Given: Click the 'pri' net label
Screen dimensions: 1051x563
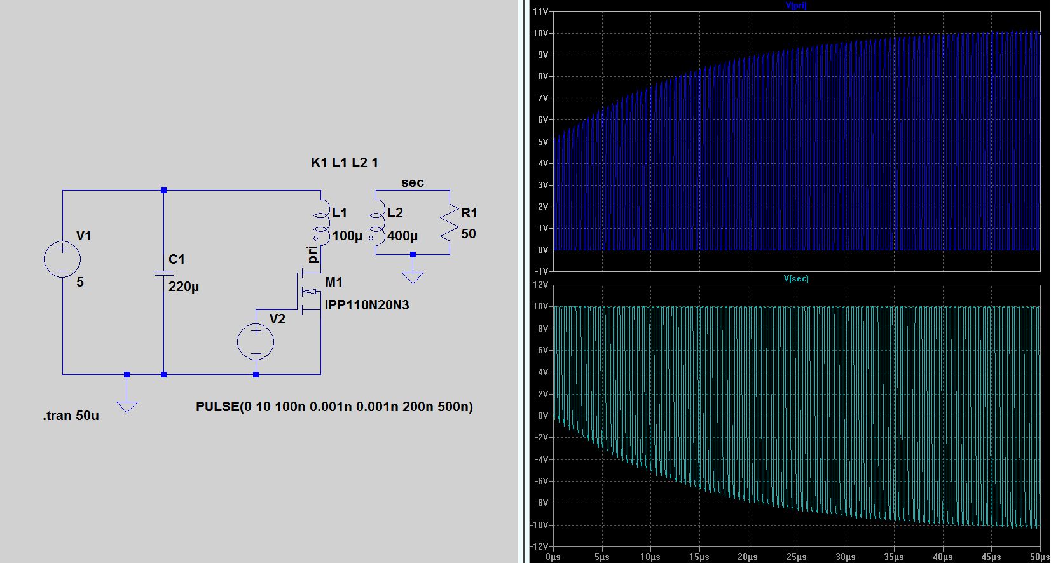Looking at the screenshot, I should click(312, 254).
